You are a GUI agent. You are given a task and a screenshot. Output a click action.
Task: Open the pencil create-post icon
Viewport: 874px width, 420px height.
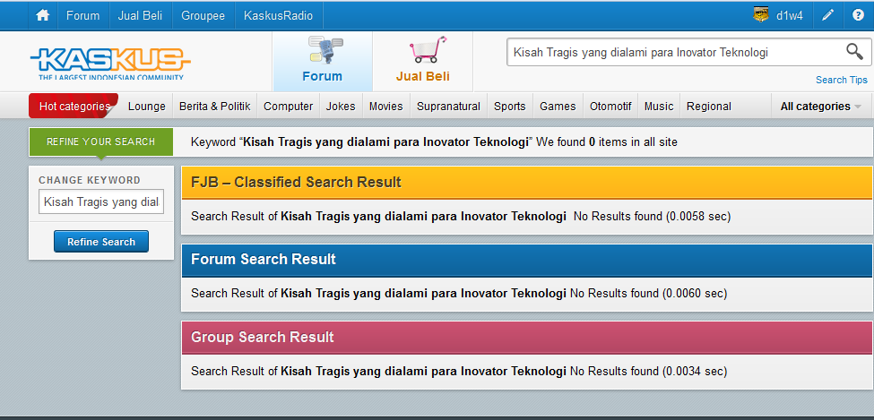pos(827,15)
